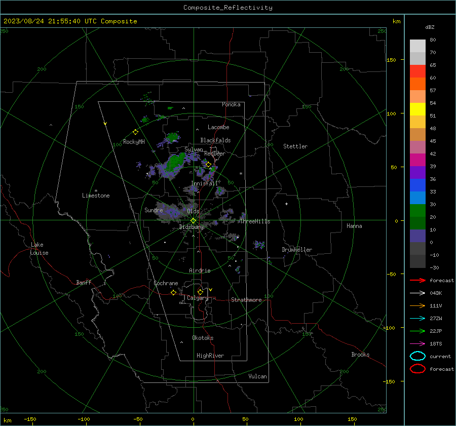Screen dimensions: 456x426
Task: Click the Vulcan city label
Action: tap(258, 376)
